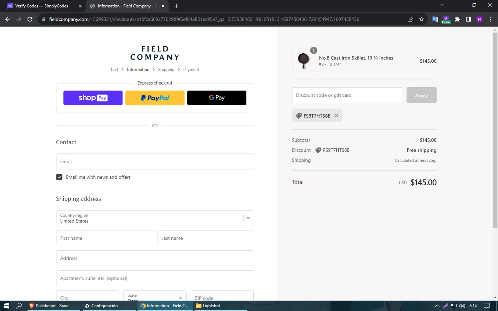Click the City field
The width and height of the screenshot is (498, 311).
tap(88, 296)
